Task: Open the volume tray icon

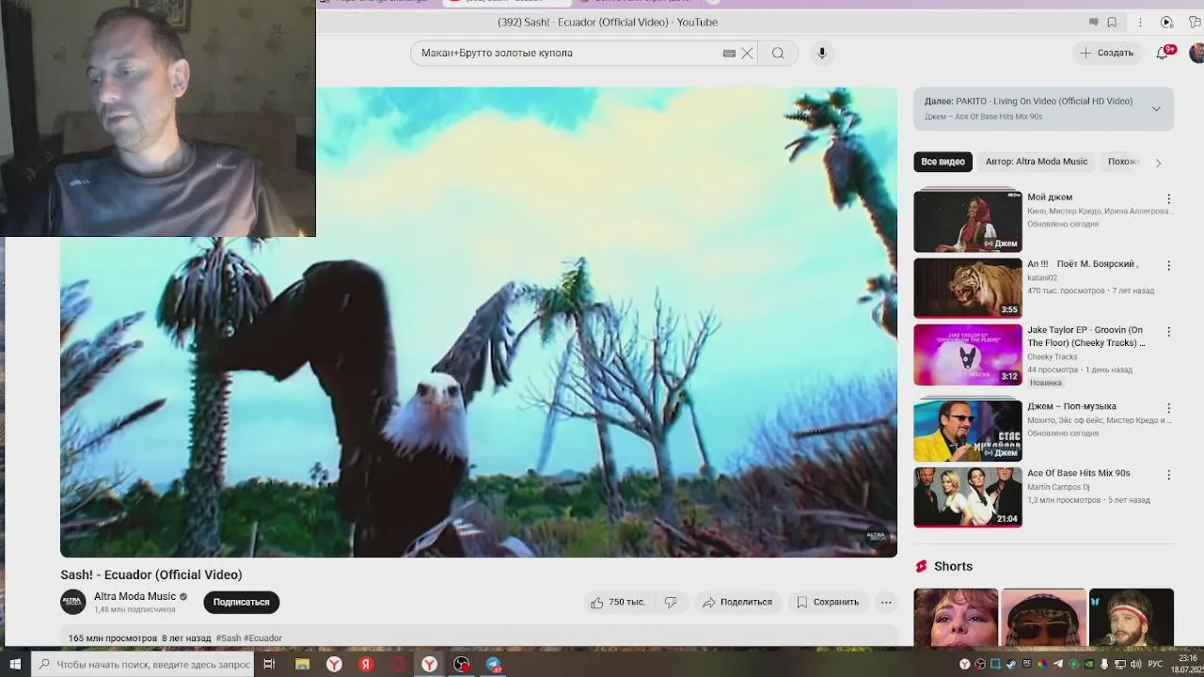Action: (1135, 664)
